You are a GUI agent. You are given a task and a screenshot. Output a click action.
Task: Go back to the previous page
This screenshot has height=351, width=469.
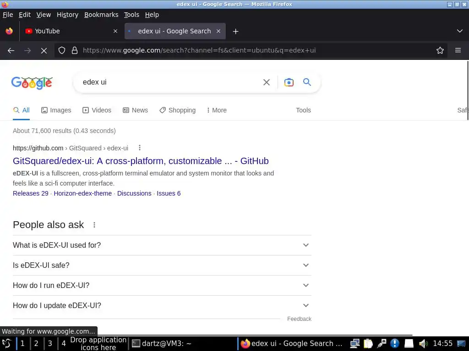(x=11, y=50)
